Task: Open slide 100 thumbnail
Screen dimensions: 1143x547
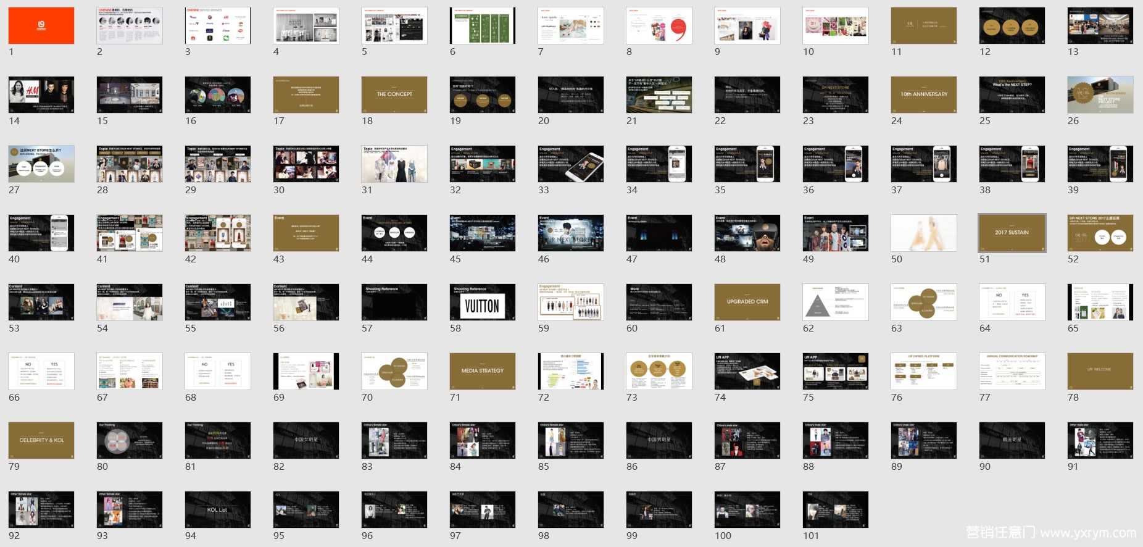Action: (747, 509)
